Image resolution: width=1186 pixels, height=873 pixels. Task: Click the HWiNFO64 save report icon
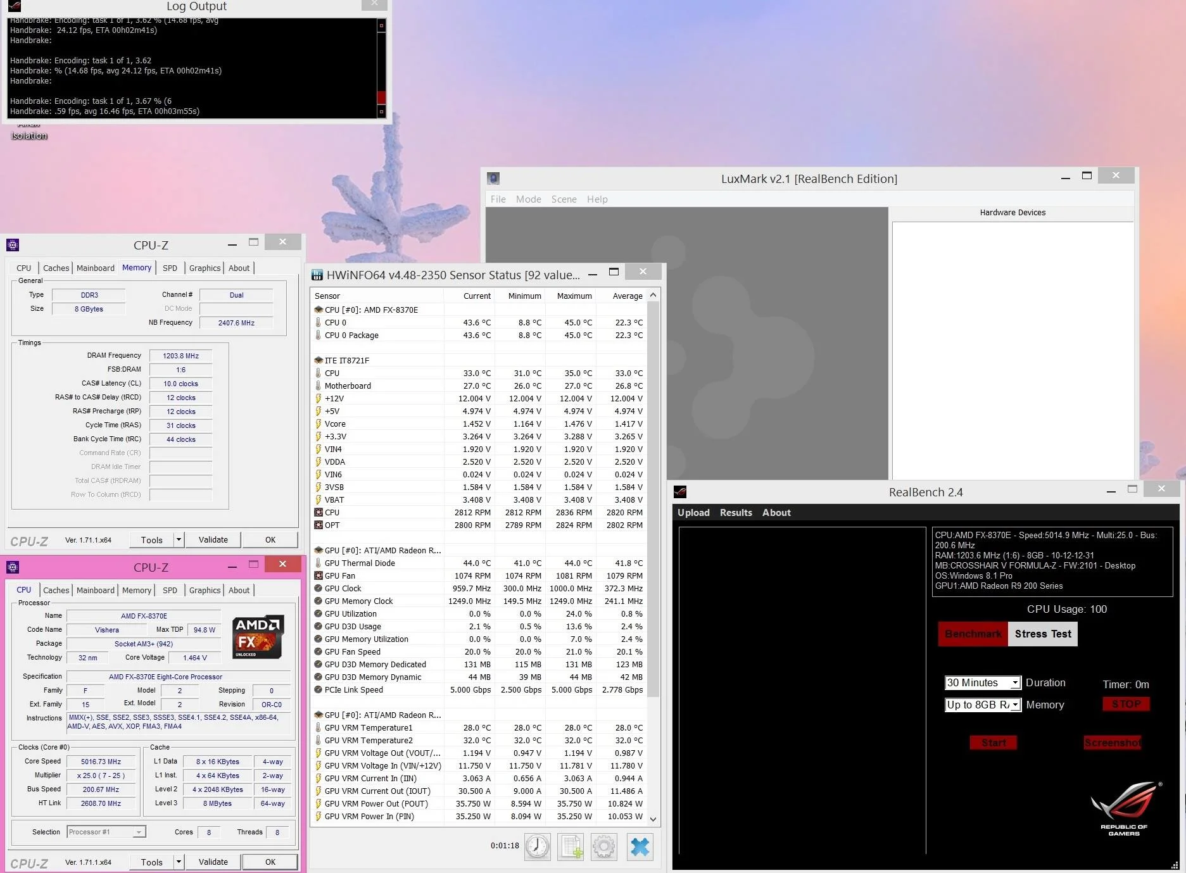571,846
